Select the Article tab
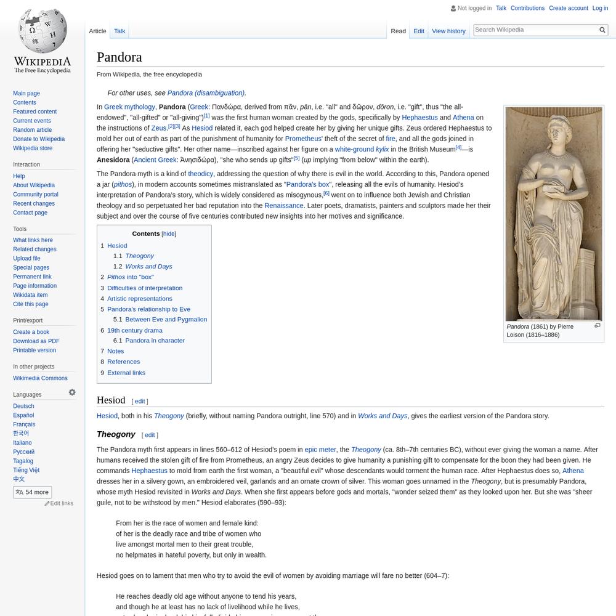616x616 pixels. click(97, 31)
